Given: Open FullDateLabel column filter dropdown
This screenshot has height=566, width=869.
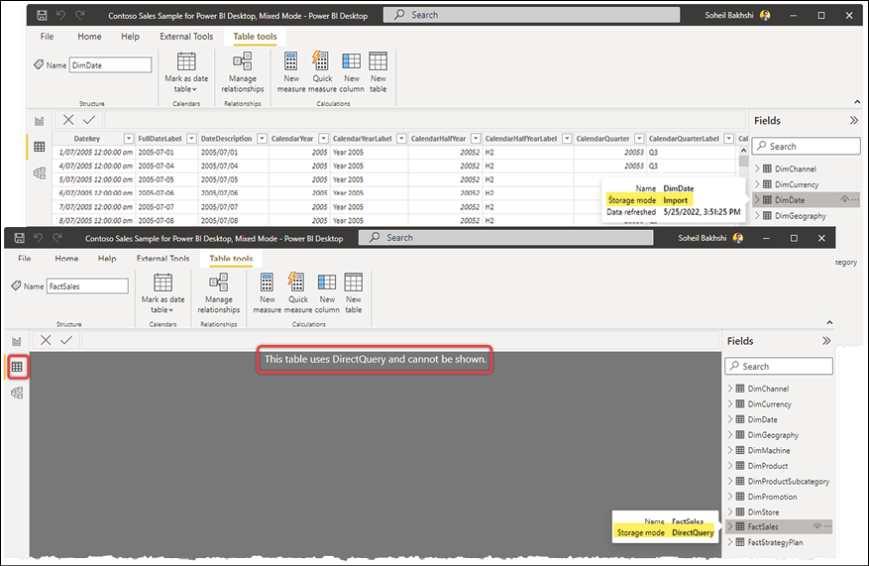Looking at the screenshot, I should tap(192, 139).
